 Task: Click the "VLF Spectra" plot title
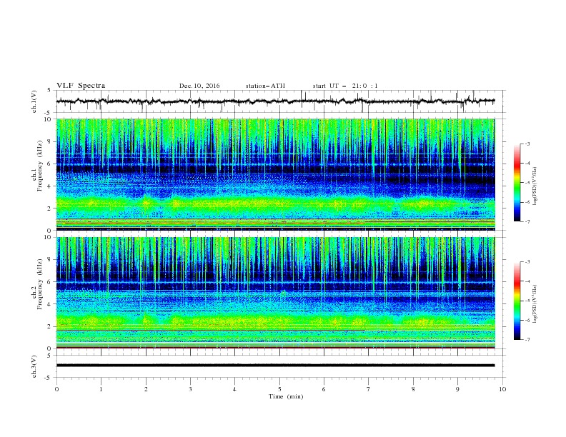81,86
